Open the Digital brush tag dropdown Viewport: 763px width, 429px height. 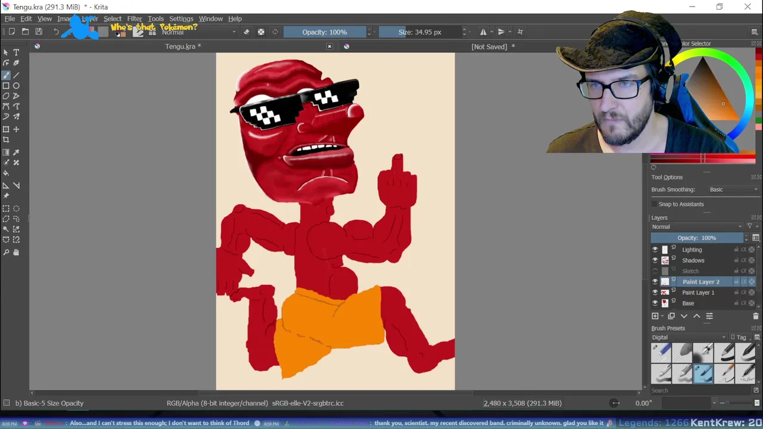[x=689, y=337]
